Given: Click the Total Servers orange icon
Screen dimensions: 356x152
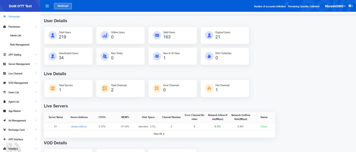Looking at the screenshot, I should 53,88.
